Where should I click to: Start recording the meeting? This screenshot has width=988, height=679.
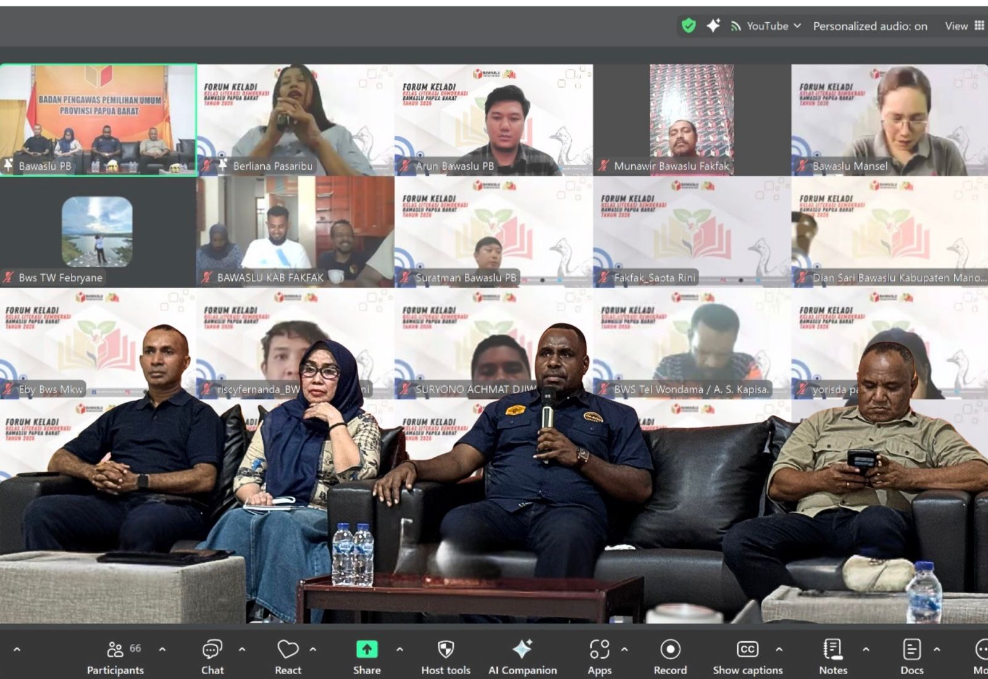click(x=670, y=656)
